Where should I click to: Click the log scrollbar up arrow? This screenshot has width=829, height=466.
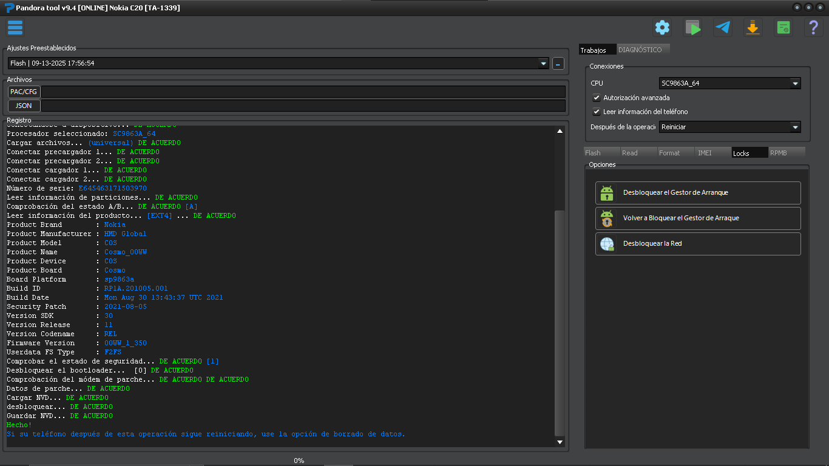[560, 130]
